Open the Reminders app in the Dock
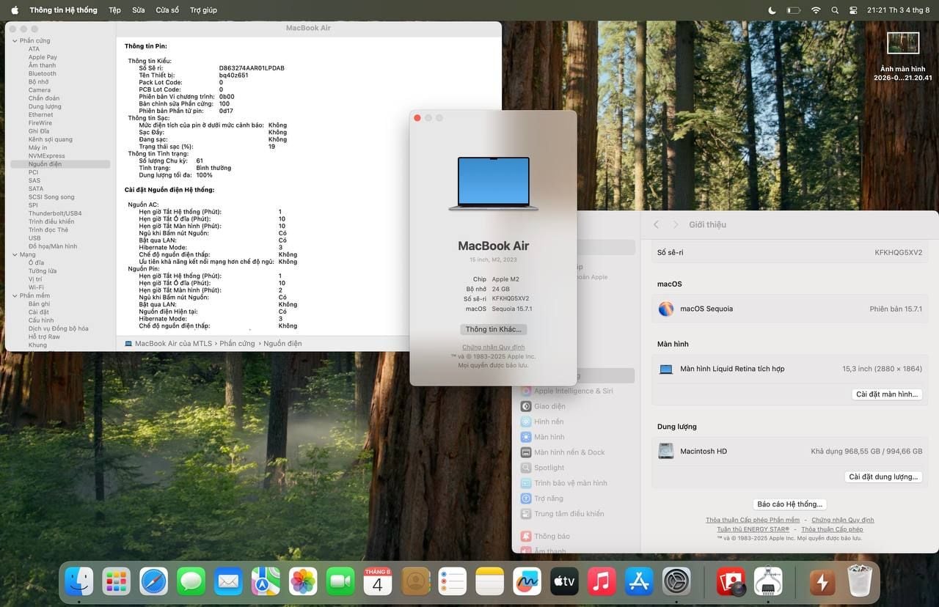Viewport: 939px width, 607px height. pyautogui.click(x=453, y=582)
